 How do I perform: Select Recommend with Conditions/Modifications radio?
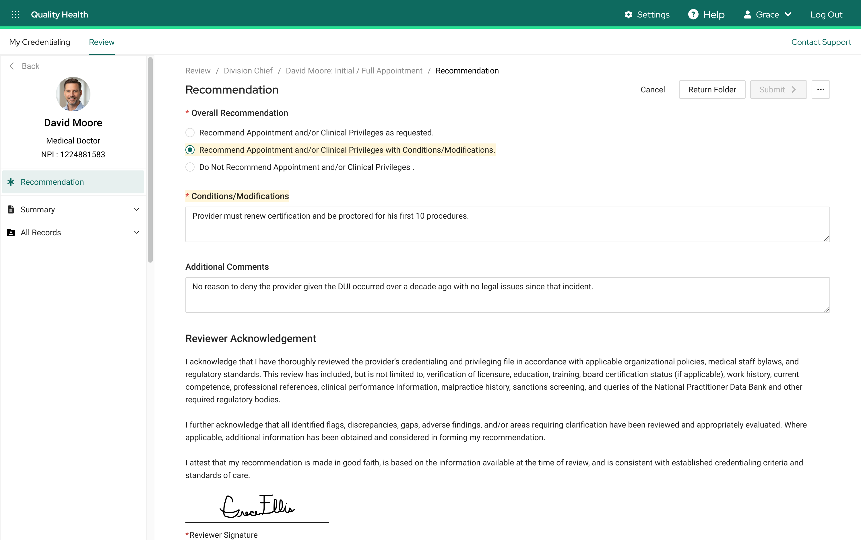[x=190, y=150]
